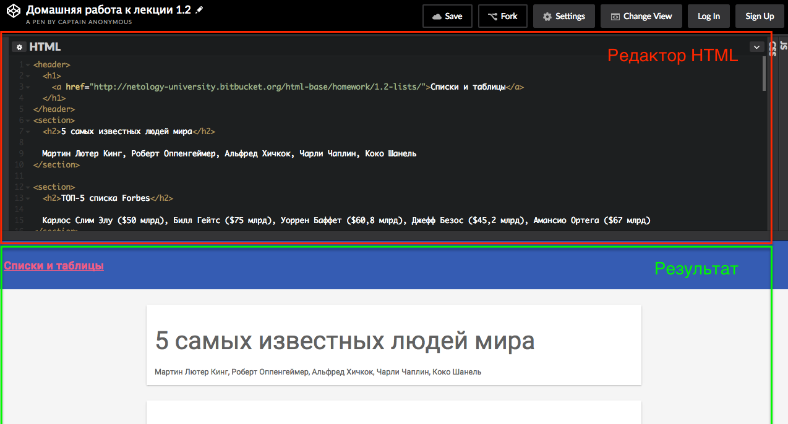Open the Change View menu

pos(641,16)
